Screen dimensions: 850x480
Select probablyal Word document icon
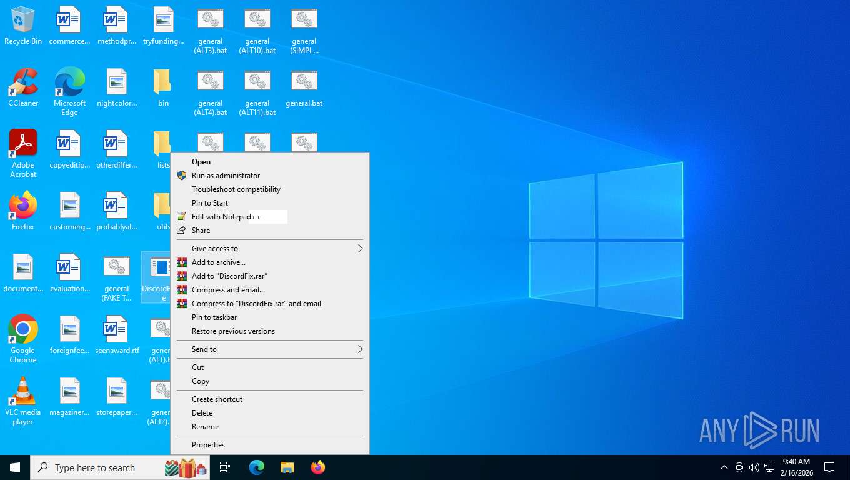click(117, 211)
